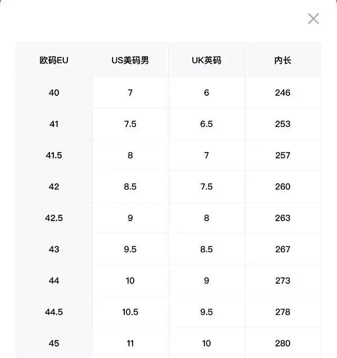The width and height of the screenshot is (337, 358).
Task: Select EU size 44.5 cell
Action: click(54, 312)
